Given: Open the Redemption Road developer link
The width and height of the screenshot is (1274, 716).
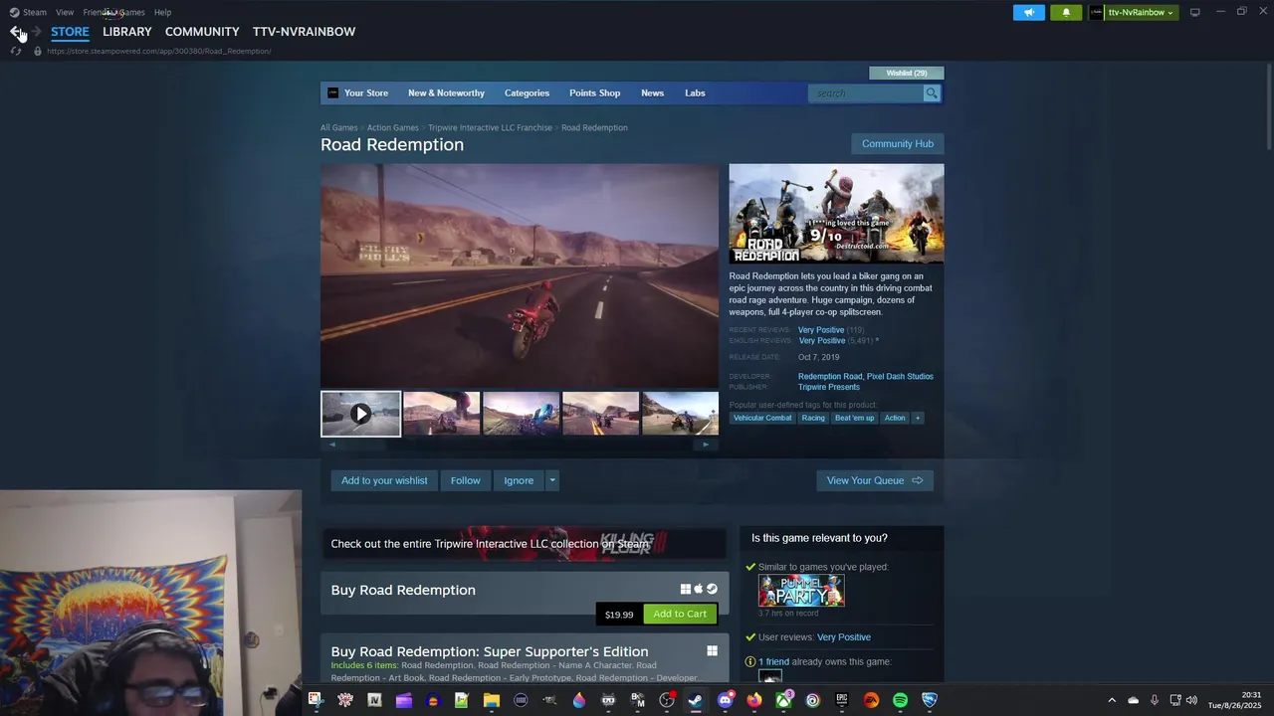Looking at the screenshot, I should (x=829, y=377).
